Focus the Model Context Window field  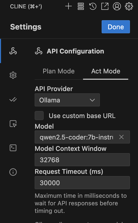(82, 160)
